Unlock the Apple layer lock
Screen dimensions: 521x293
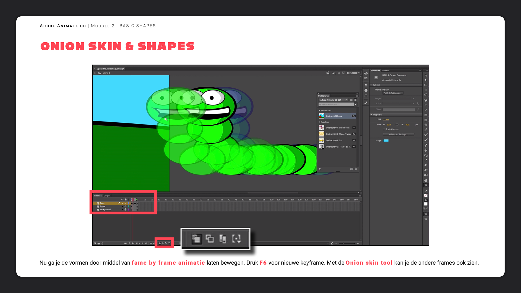(125, 206)
